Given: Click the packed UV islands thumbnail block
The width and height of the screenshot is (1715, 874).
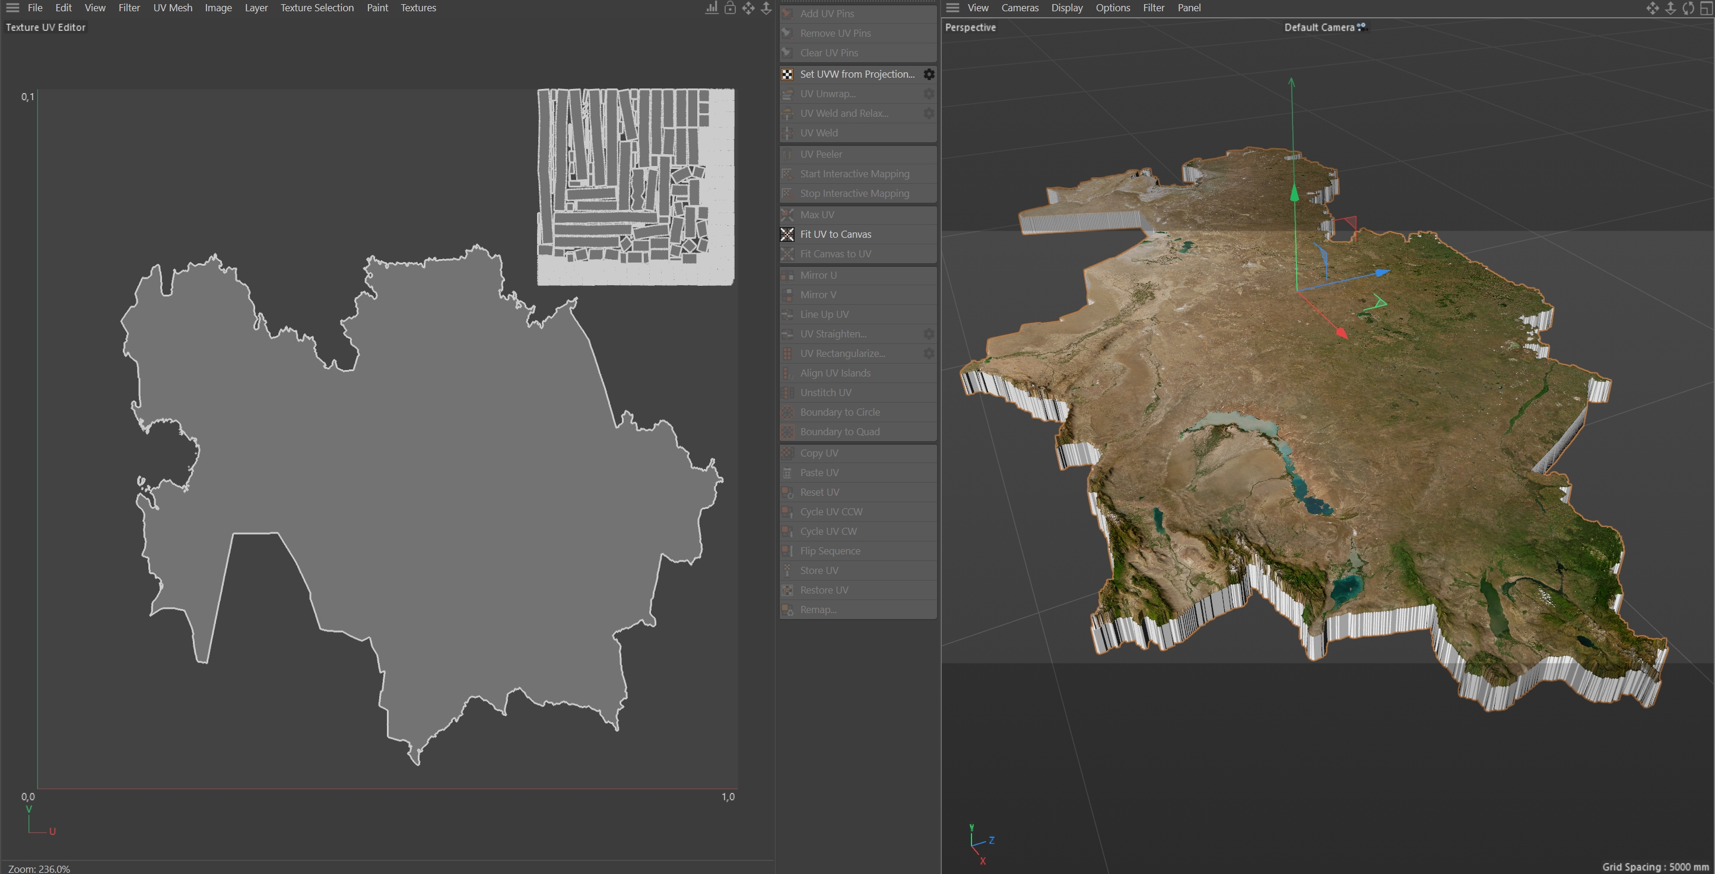Looking at the screenshot, I should coord(635,187).
